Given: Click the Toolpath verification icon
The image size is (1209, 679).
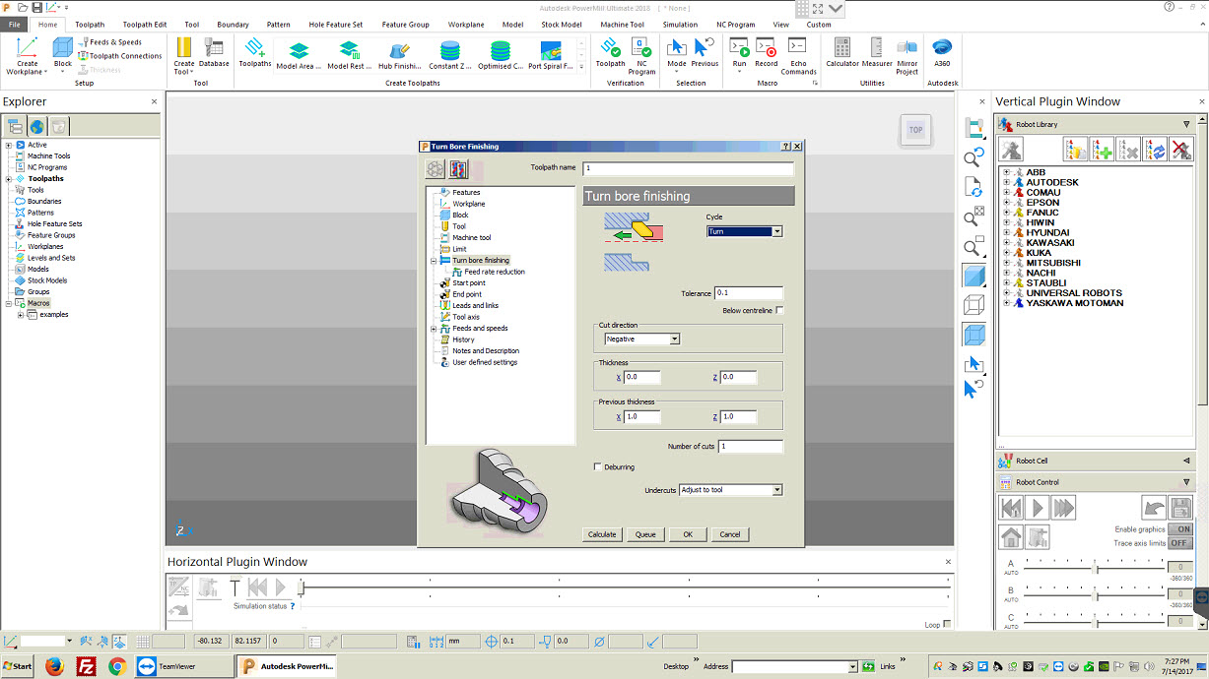Looking at the screenshot, I should coord(611,53).
